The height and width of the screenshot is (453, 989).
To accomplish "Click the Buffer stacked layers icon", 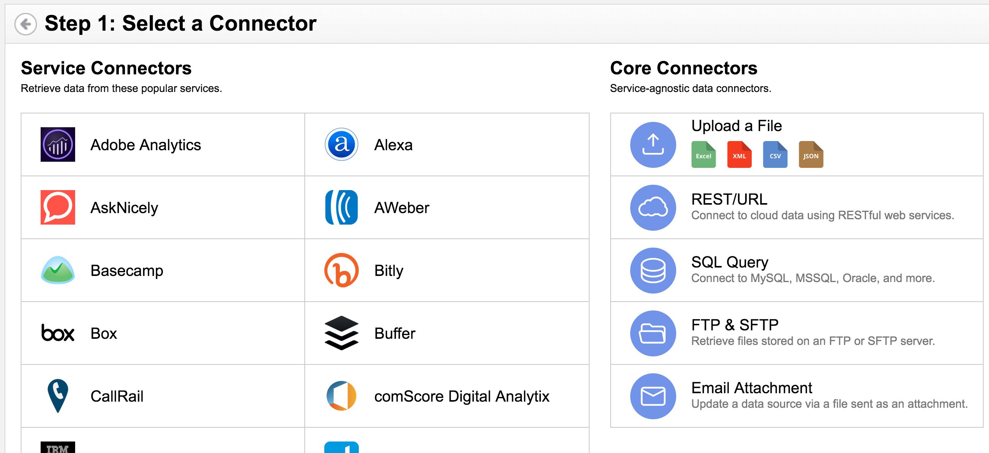I will (341, 333).
